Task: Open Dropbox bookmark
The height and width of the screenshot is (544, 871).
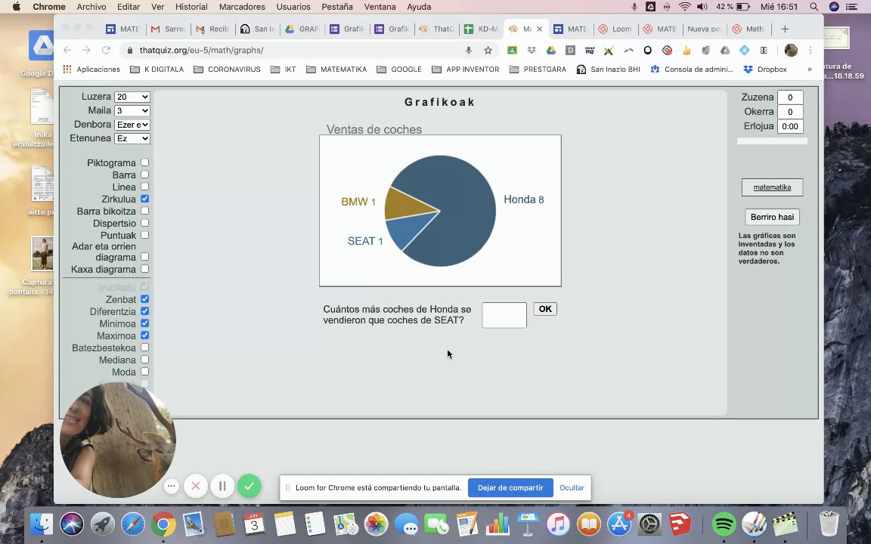Action: [765, 70]
